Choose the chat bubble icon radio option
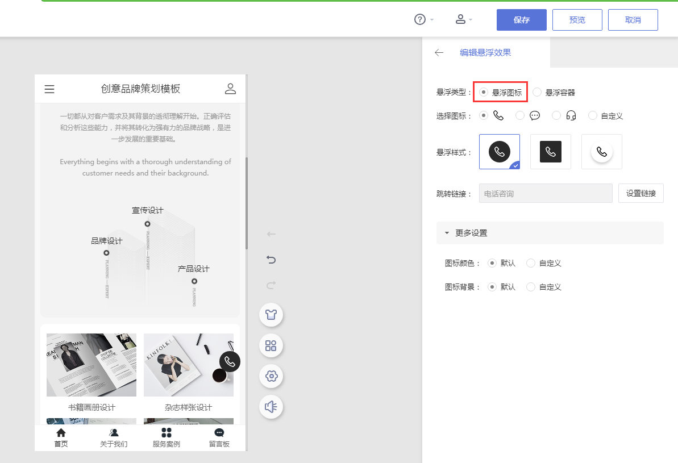The width and height of the screenshot is (678, 463). 520,115
